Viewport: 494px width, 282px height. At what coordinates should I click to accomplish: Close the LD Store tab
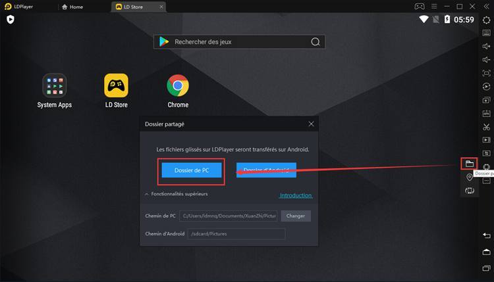click(x=161, y=7)
